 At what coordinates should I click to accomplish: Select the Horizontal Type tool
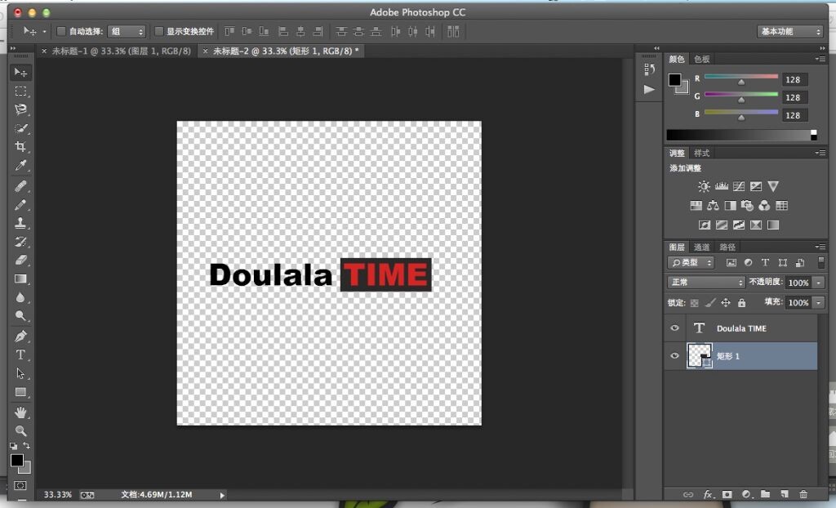click(20, 354)
